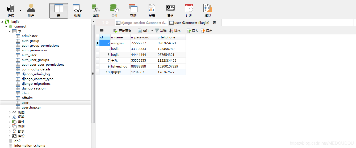Open the 备份 backup toolbar button
Image resolution: width=356 pixels, height=148 pixels.
[x=170, y=11]
